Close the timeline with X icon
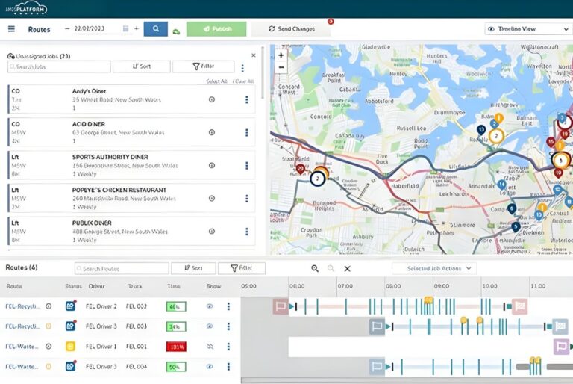The width and height of the screenshot is (573, 384). [x=347, y=268]
